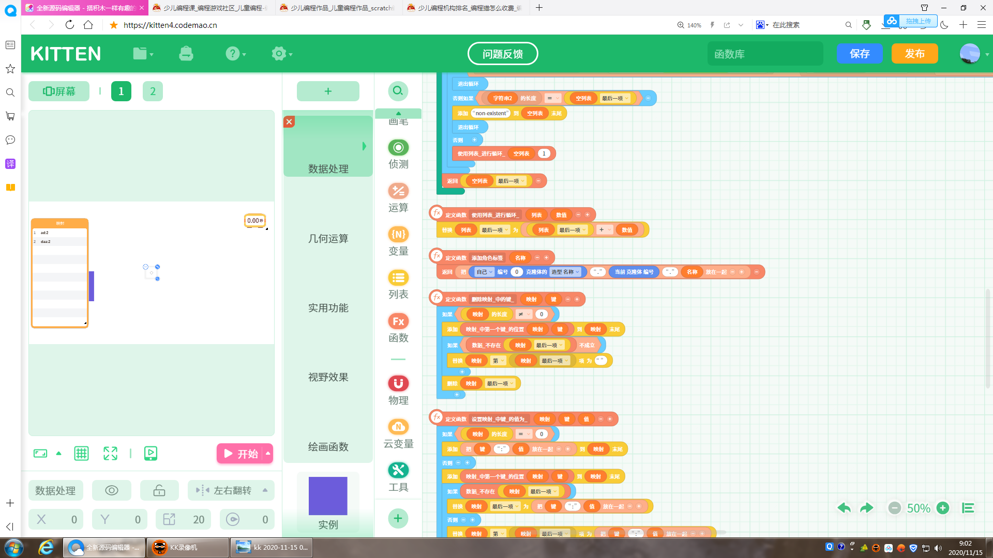This screenshot has height=558, width=993.
Task: Open the 列表 (list) block category
Action: [x=398, y=284]
